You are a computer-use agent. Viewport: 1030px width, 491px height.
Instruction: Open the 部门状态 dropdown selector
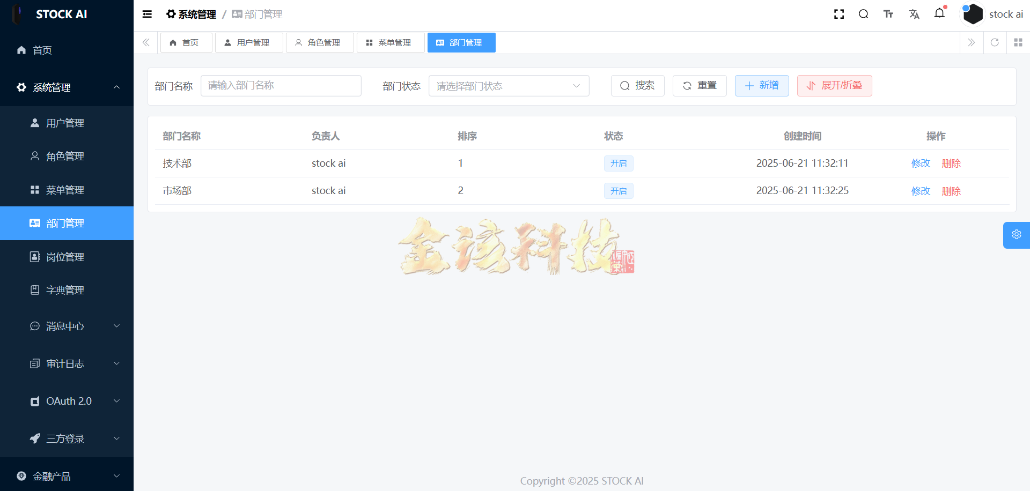[509, 85]
